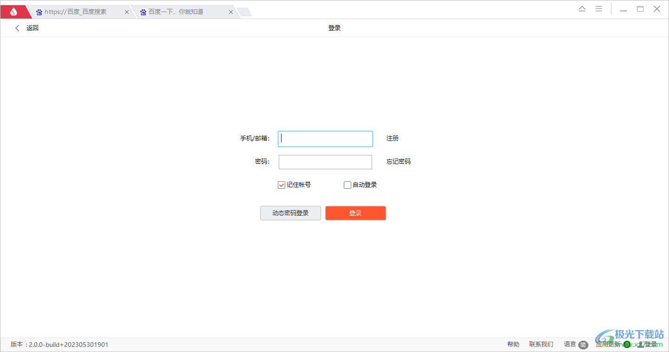This screenshot has height=352, width=669.
Task: Open a new browser tab
Action: (245, 12)
